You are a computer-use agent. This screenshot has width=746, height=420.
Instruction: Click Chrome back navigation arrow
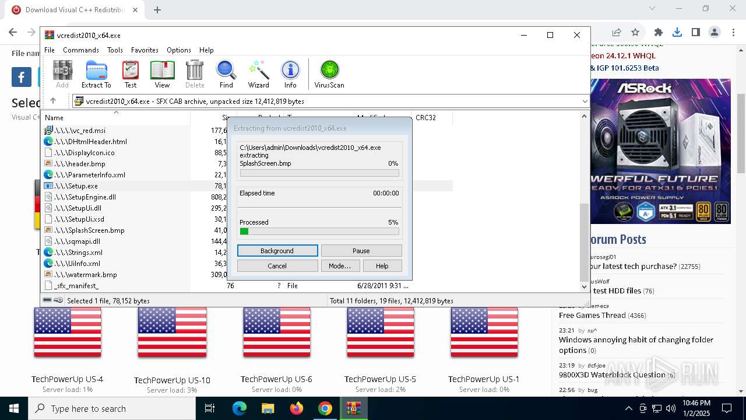[13, 33]
